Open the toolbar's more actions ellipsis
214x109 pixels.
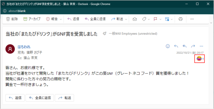click(x=192, y=19)
